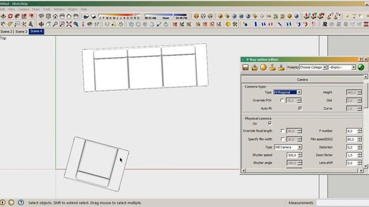Open the Presets Choose Category dropdown
The image size is (369, 207).
(313, 67)
